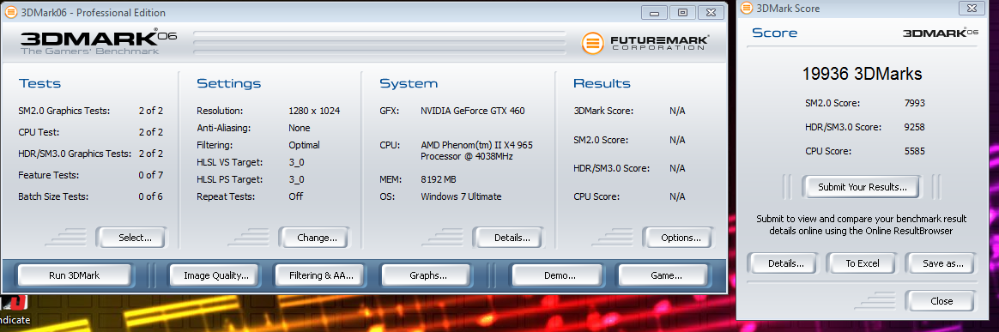999x332 pixels.
Task: Open the Change... settings dialog
Action: pos(315,238)
